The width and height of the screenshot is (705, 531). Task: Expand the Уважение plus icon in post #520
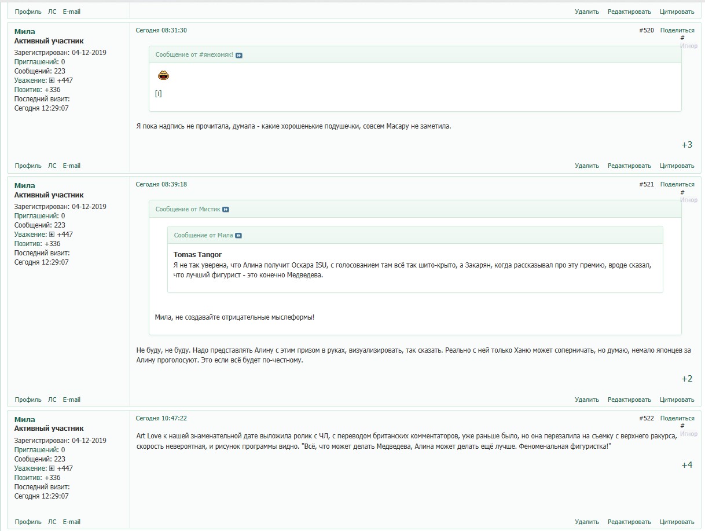[52, 80]
